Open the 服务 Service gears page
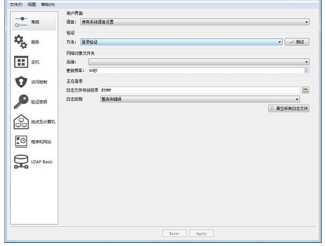 click(x=34, y=42)
